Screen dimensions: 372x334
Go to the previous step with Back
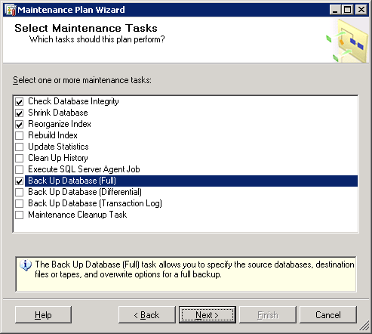[147, 315]
